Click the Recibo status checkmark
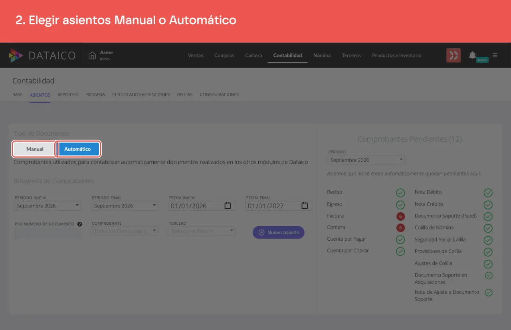 coord(400,193)
